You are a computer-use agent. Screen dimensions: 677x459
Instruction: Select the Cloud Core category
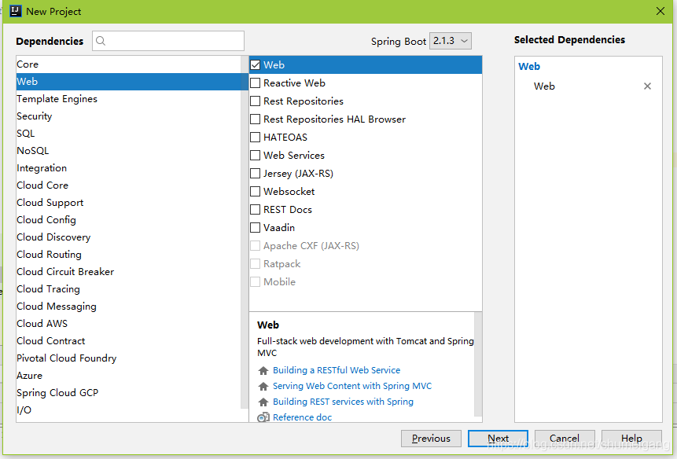click(129, 185)
